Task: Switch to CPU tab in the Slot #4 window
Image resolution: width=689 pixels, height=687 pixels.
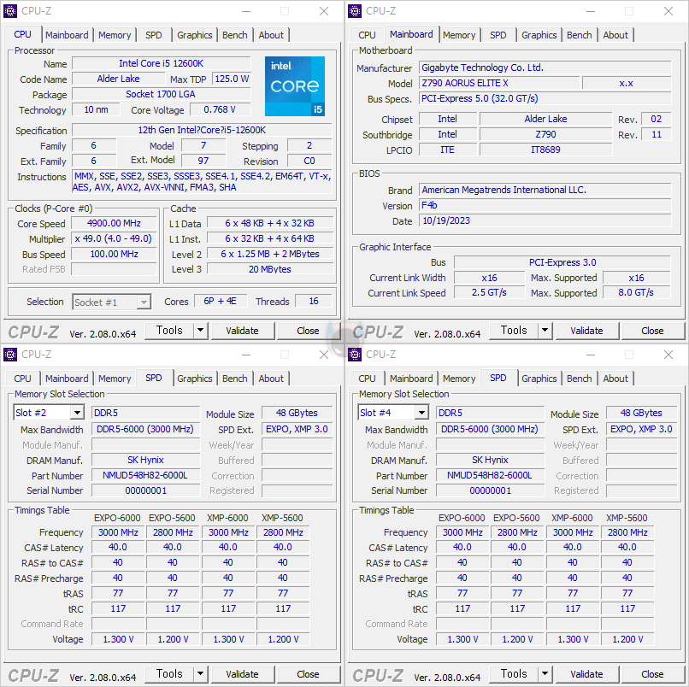Action: click(367, 379)
